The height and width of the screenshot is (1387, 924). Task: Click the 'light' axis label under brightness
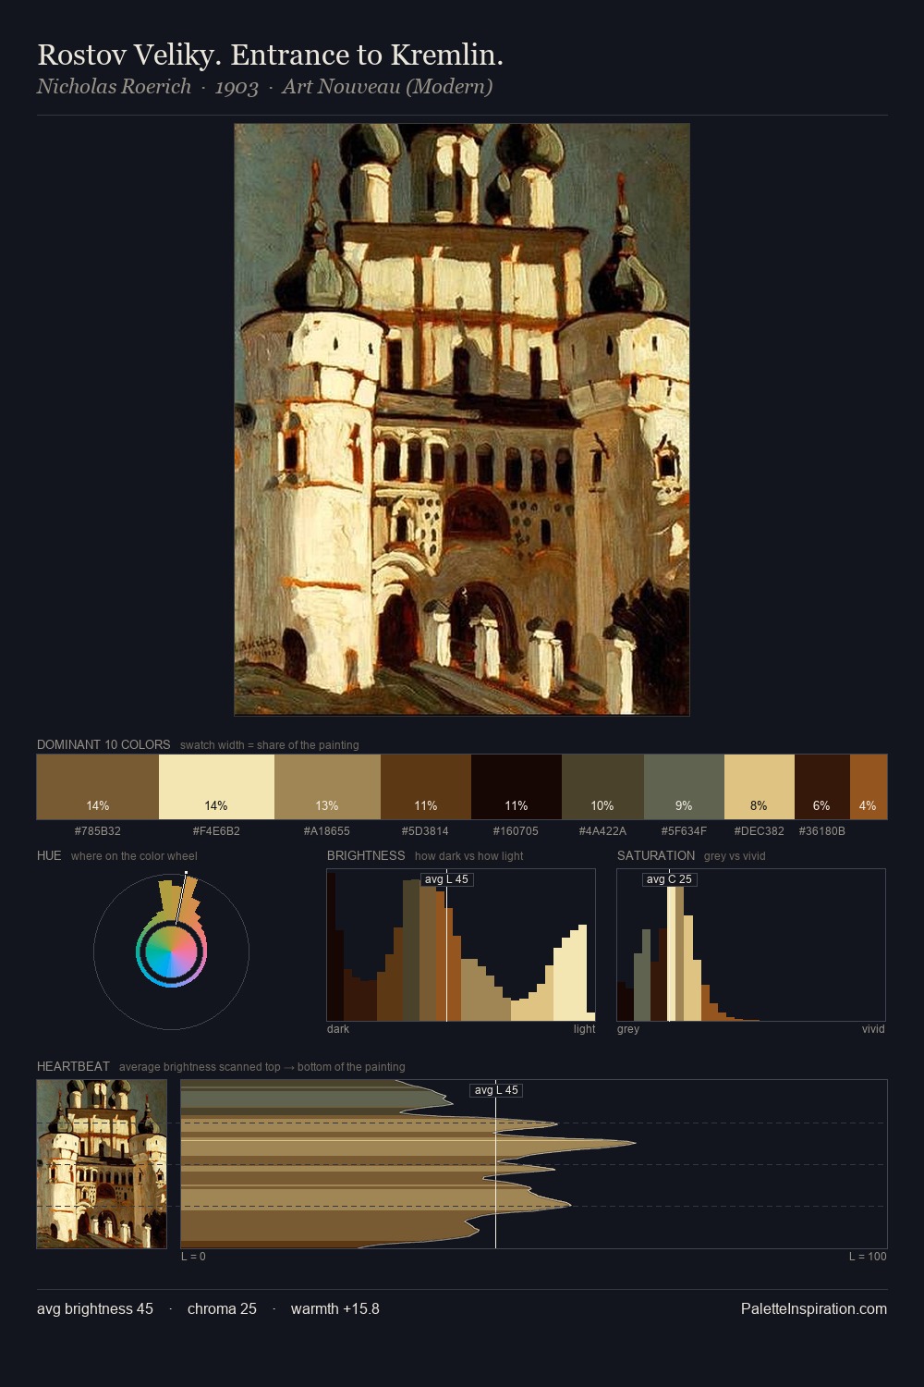click(x=585, y=1029)
